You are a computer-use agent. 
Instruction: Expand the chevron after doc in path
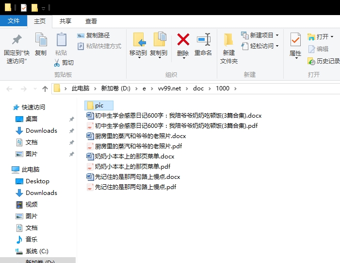[210, 88]
